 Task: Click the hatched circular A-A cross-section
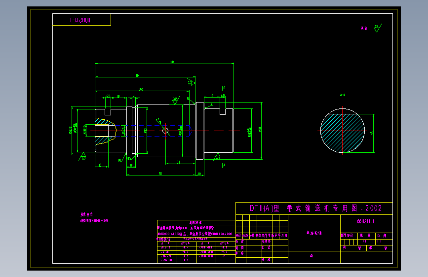click(342, 131)
